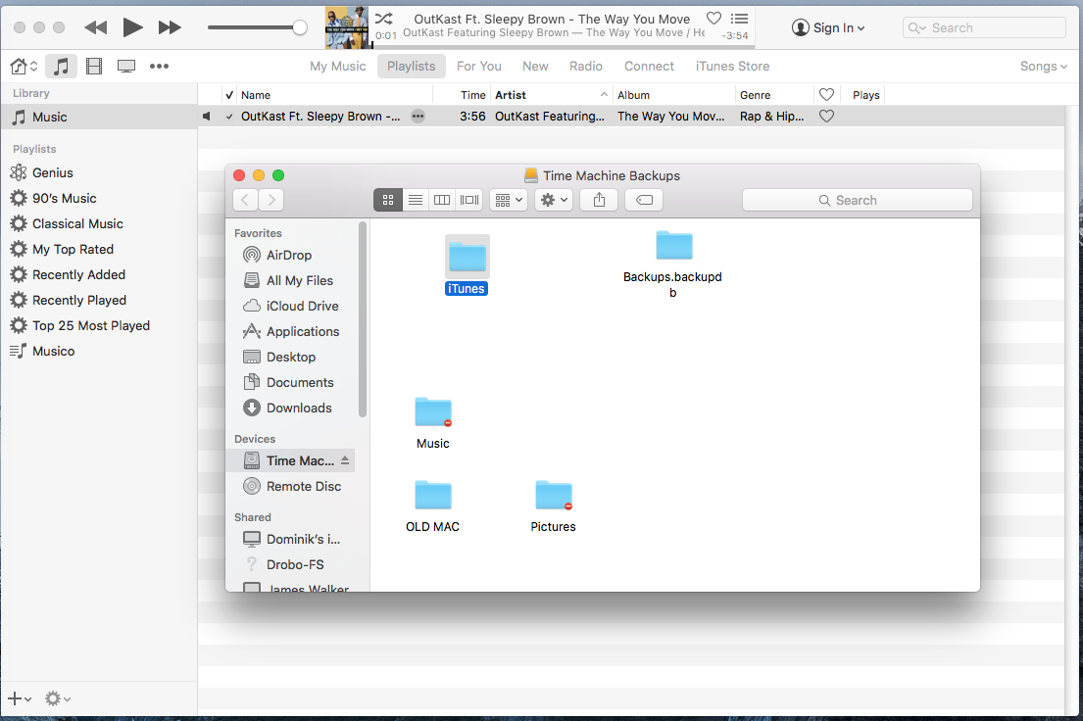The width and height of the screenshot is (1083, 721).
Task: Love the song in the track row
Action: pyautogui.click(x=826, y=117)
